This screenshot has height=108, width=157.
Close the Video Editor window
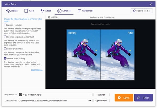(151, 4)
